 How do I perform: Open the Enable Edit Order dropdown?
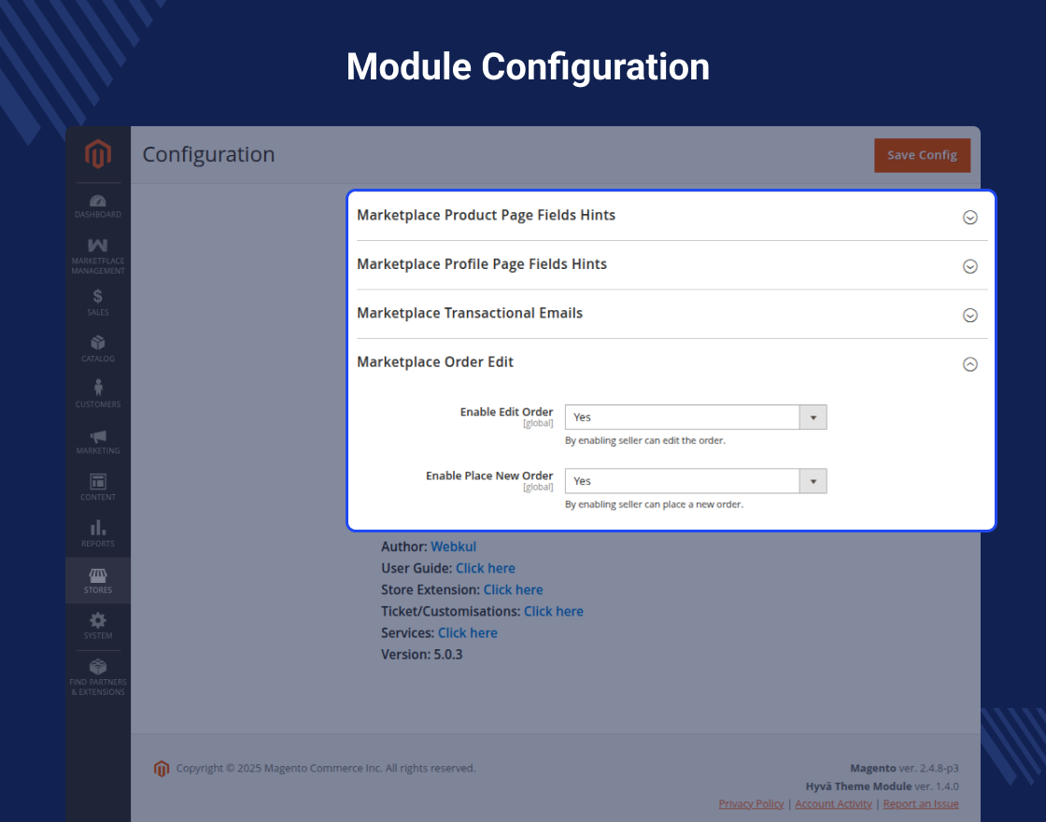695,418
